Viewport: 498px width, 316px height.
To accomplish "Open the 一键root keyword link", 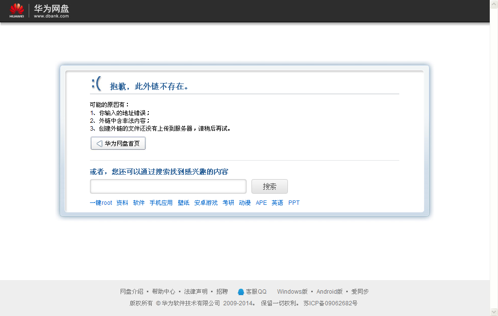I will [101, 203].
